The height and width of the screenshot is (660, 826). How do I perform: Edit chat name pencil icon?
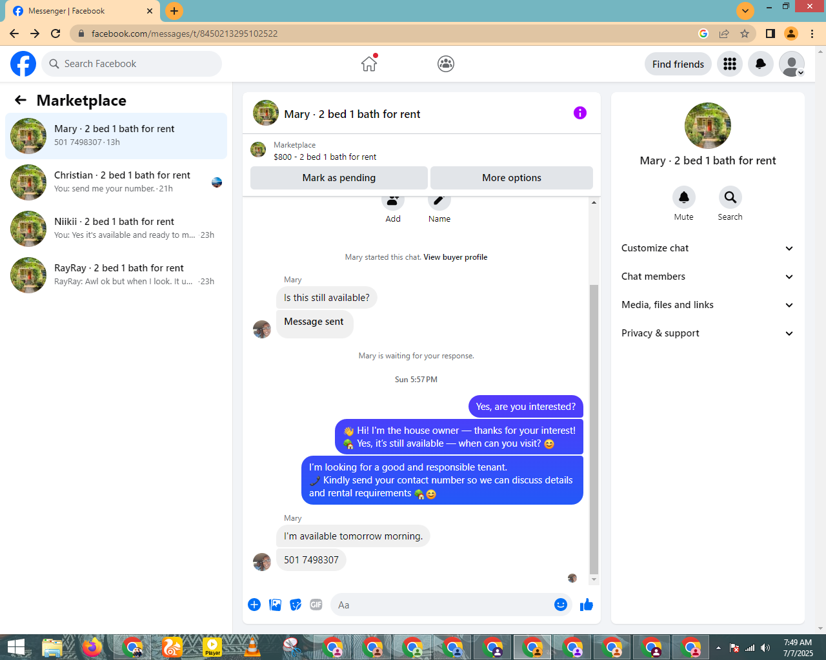(439, 201)
